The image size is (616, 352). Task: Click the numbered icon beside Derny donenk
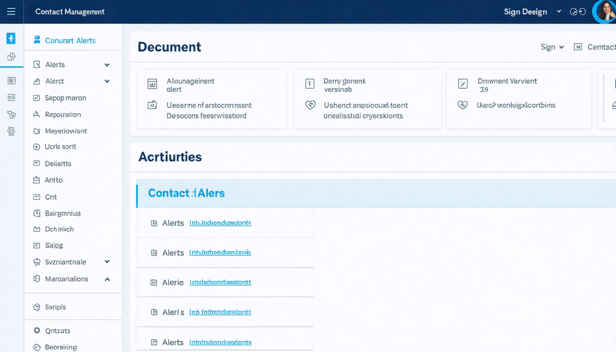(310, 83)
